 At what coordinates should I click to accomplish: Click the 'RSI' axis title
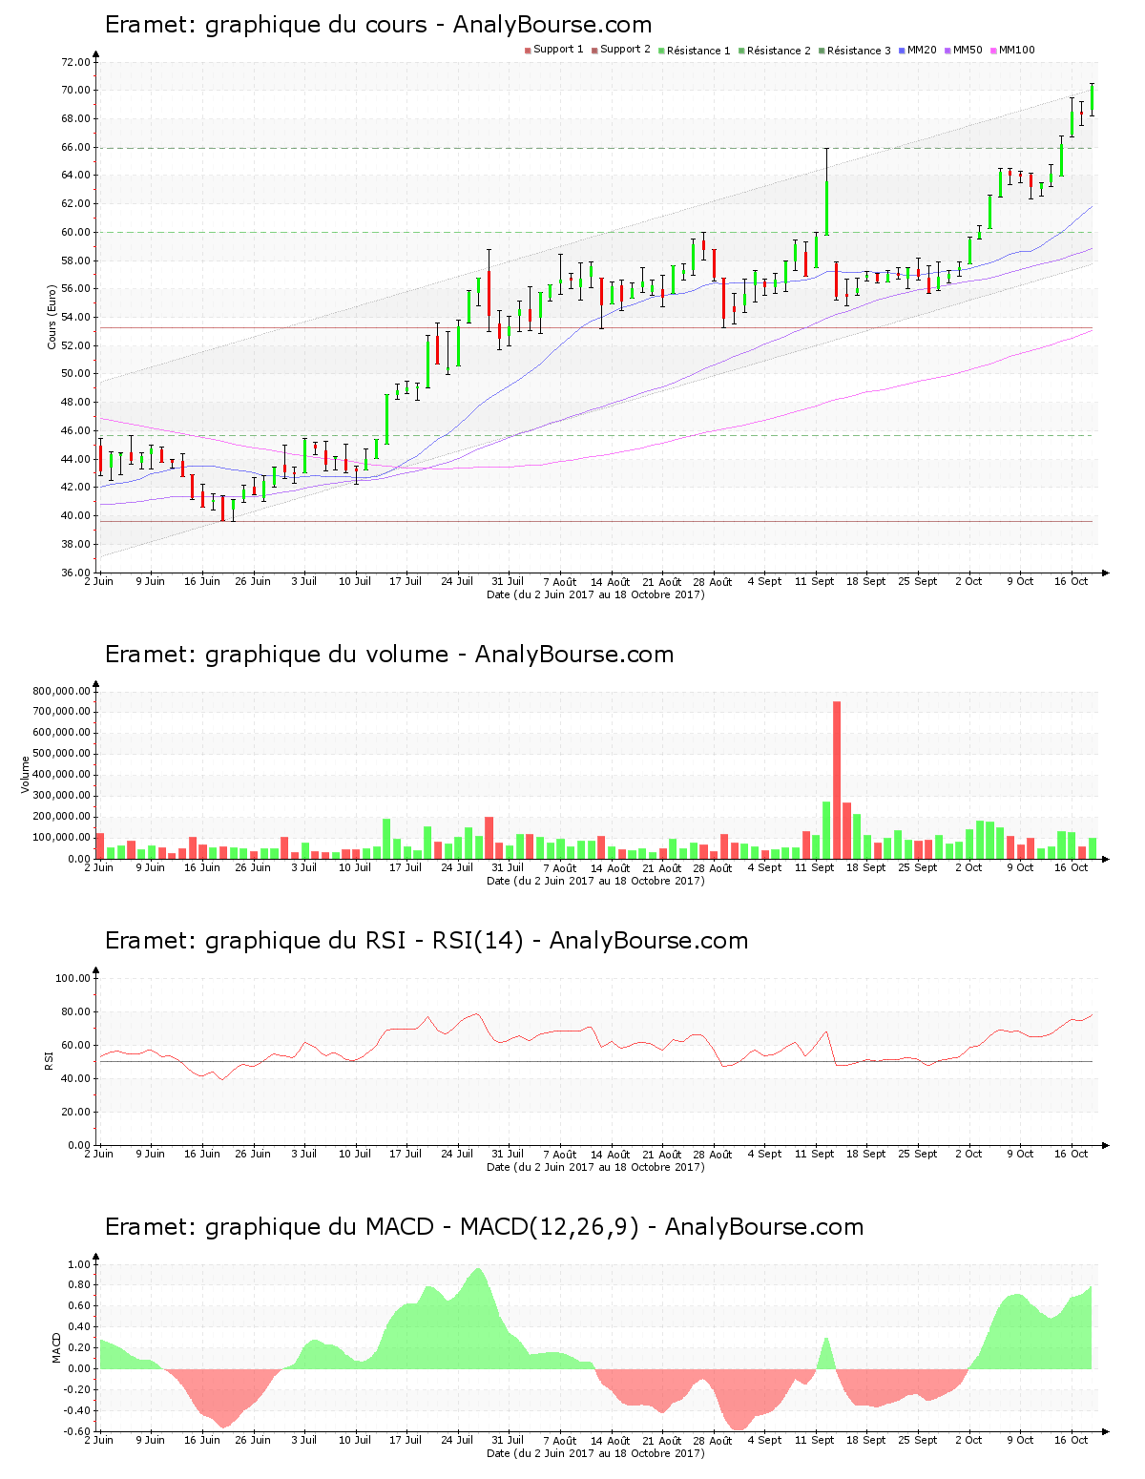pyautogui.click(x=49, y=1060)
